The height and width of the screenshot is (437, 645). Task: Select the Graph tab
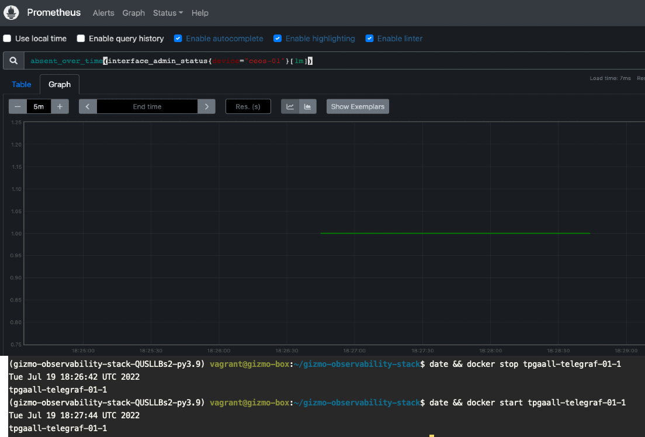60,84
